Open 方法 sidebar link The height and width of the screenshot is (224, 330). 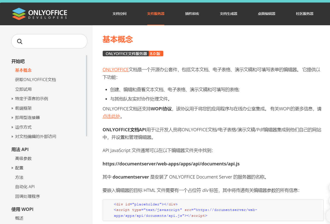point(19,177)
